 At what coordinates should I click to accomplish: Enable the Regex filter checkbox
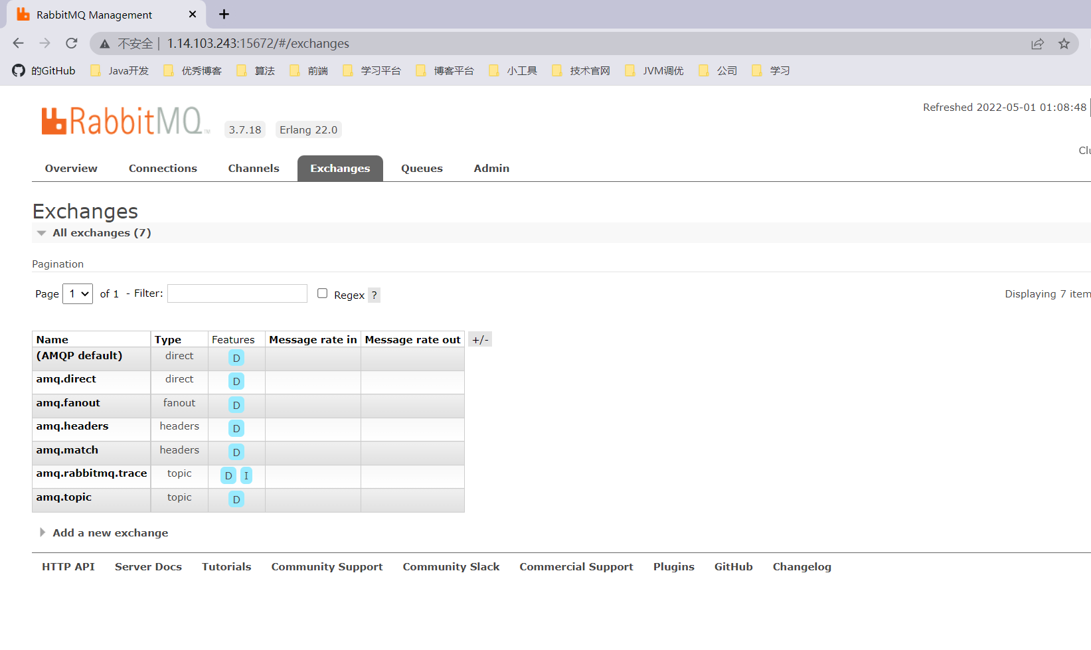pyautogui.click(x=323, y=293)
